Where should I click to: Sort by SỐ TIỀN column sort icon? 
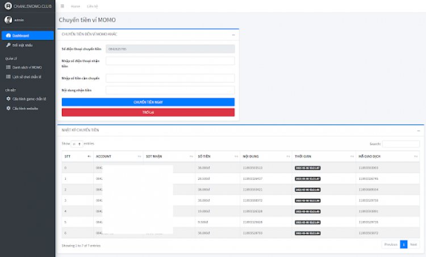[x=236, y=156]
